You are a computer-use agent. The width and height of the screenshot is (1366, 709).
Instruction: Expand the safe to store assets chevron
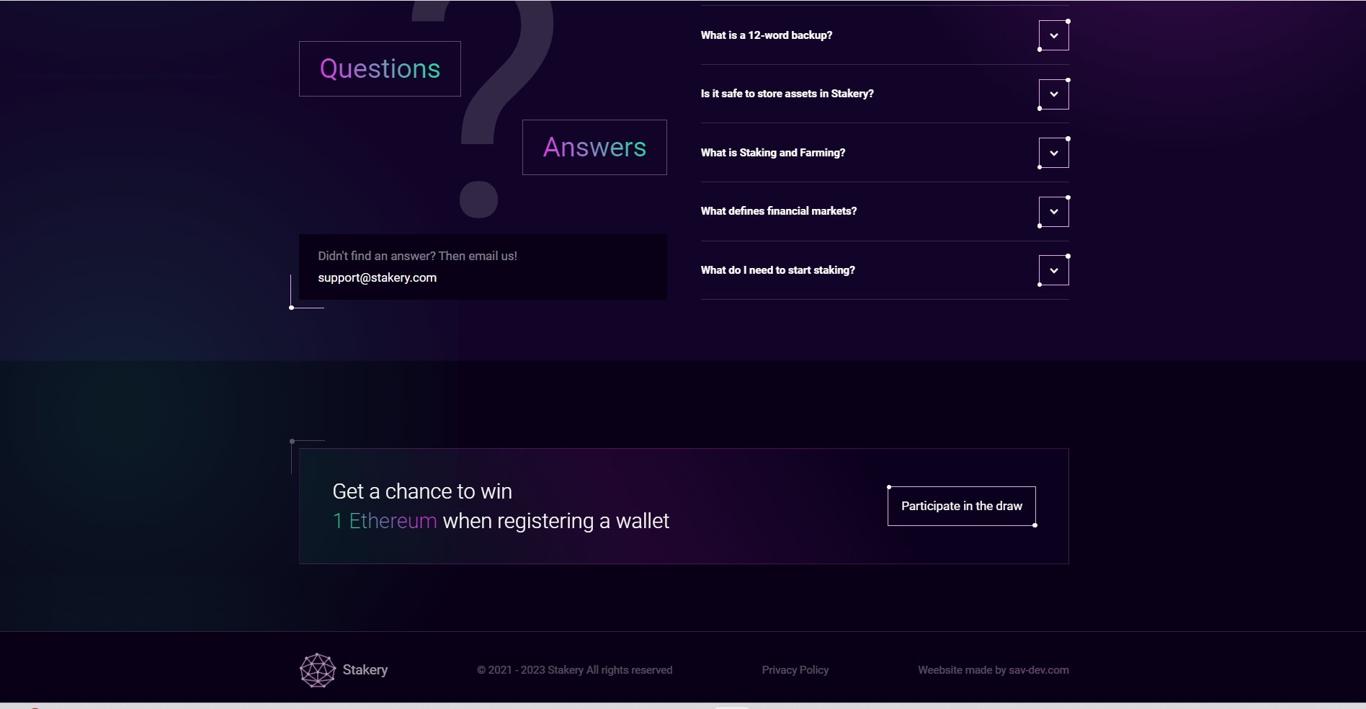(1053, 94)
